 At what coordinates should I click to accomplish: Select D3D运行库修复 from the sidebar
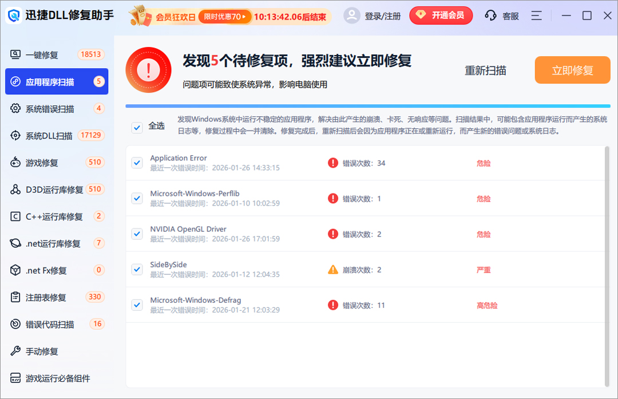53,189
